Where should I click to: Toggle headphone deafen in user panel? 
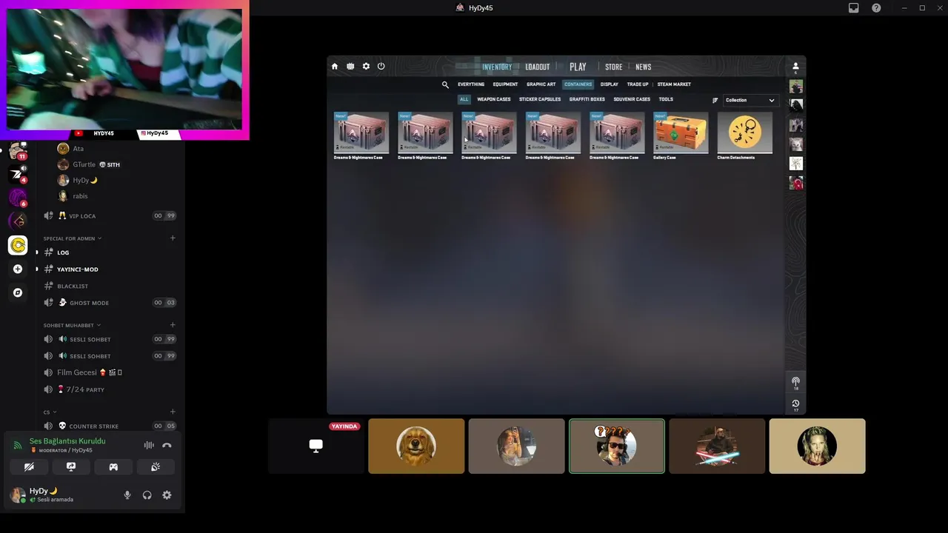[x=147, y=495]
